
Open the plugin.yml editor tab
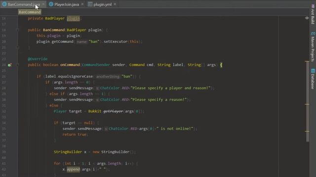102,4
